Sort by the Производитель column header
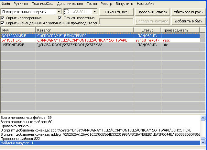This screenshot has width=207, height=150. tap(180, 30)
